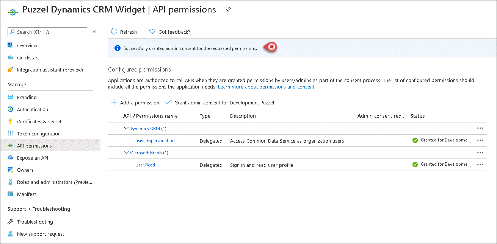Open the Manifest menu item
The height and width of the screenshot is (244, 497).
(x=27, y=194)
